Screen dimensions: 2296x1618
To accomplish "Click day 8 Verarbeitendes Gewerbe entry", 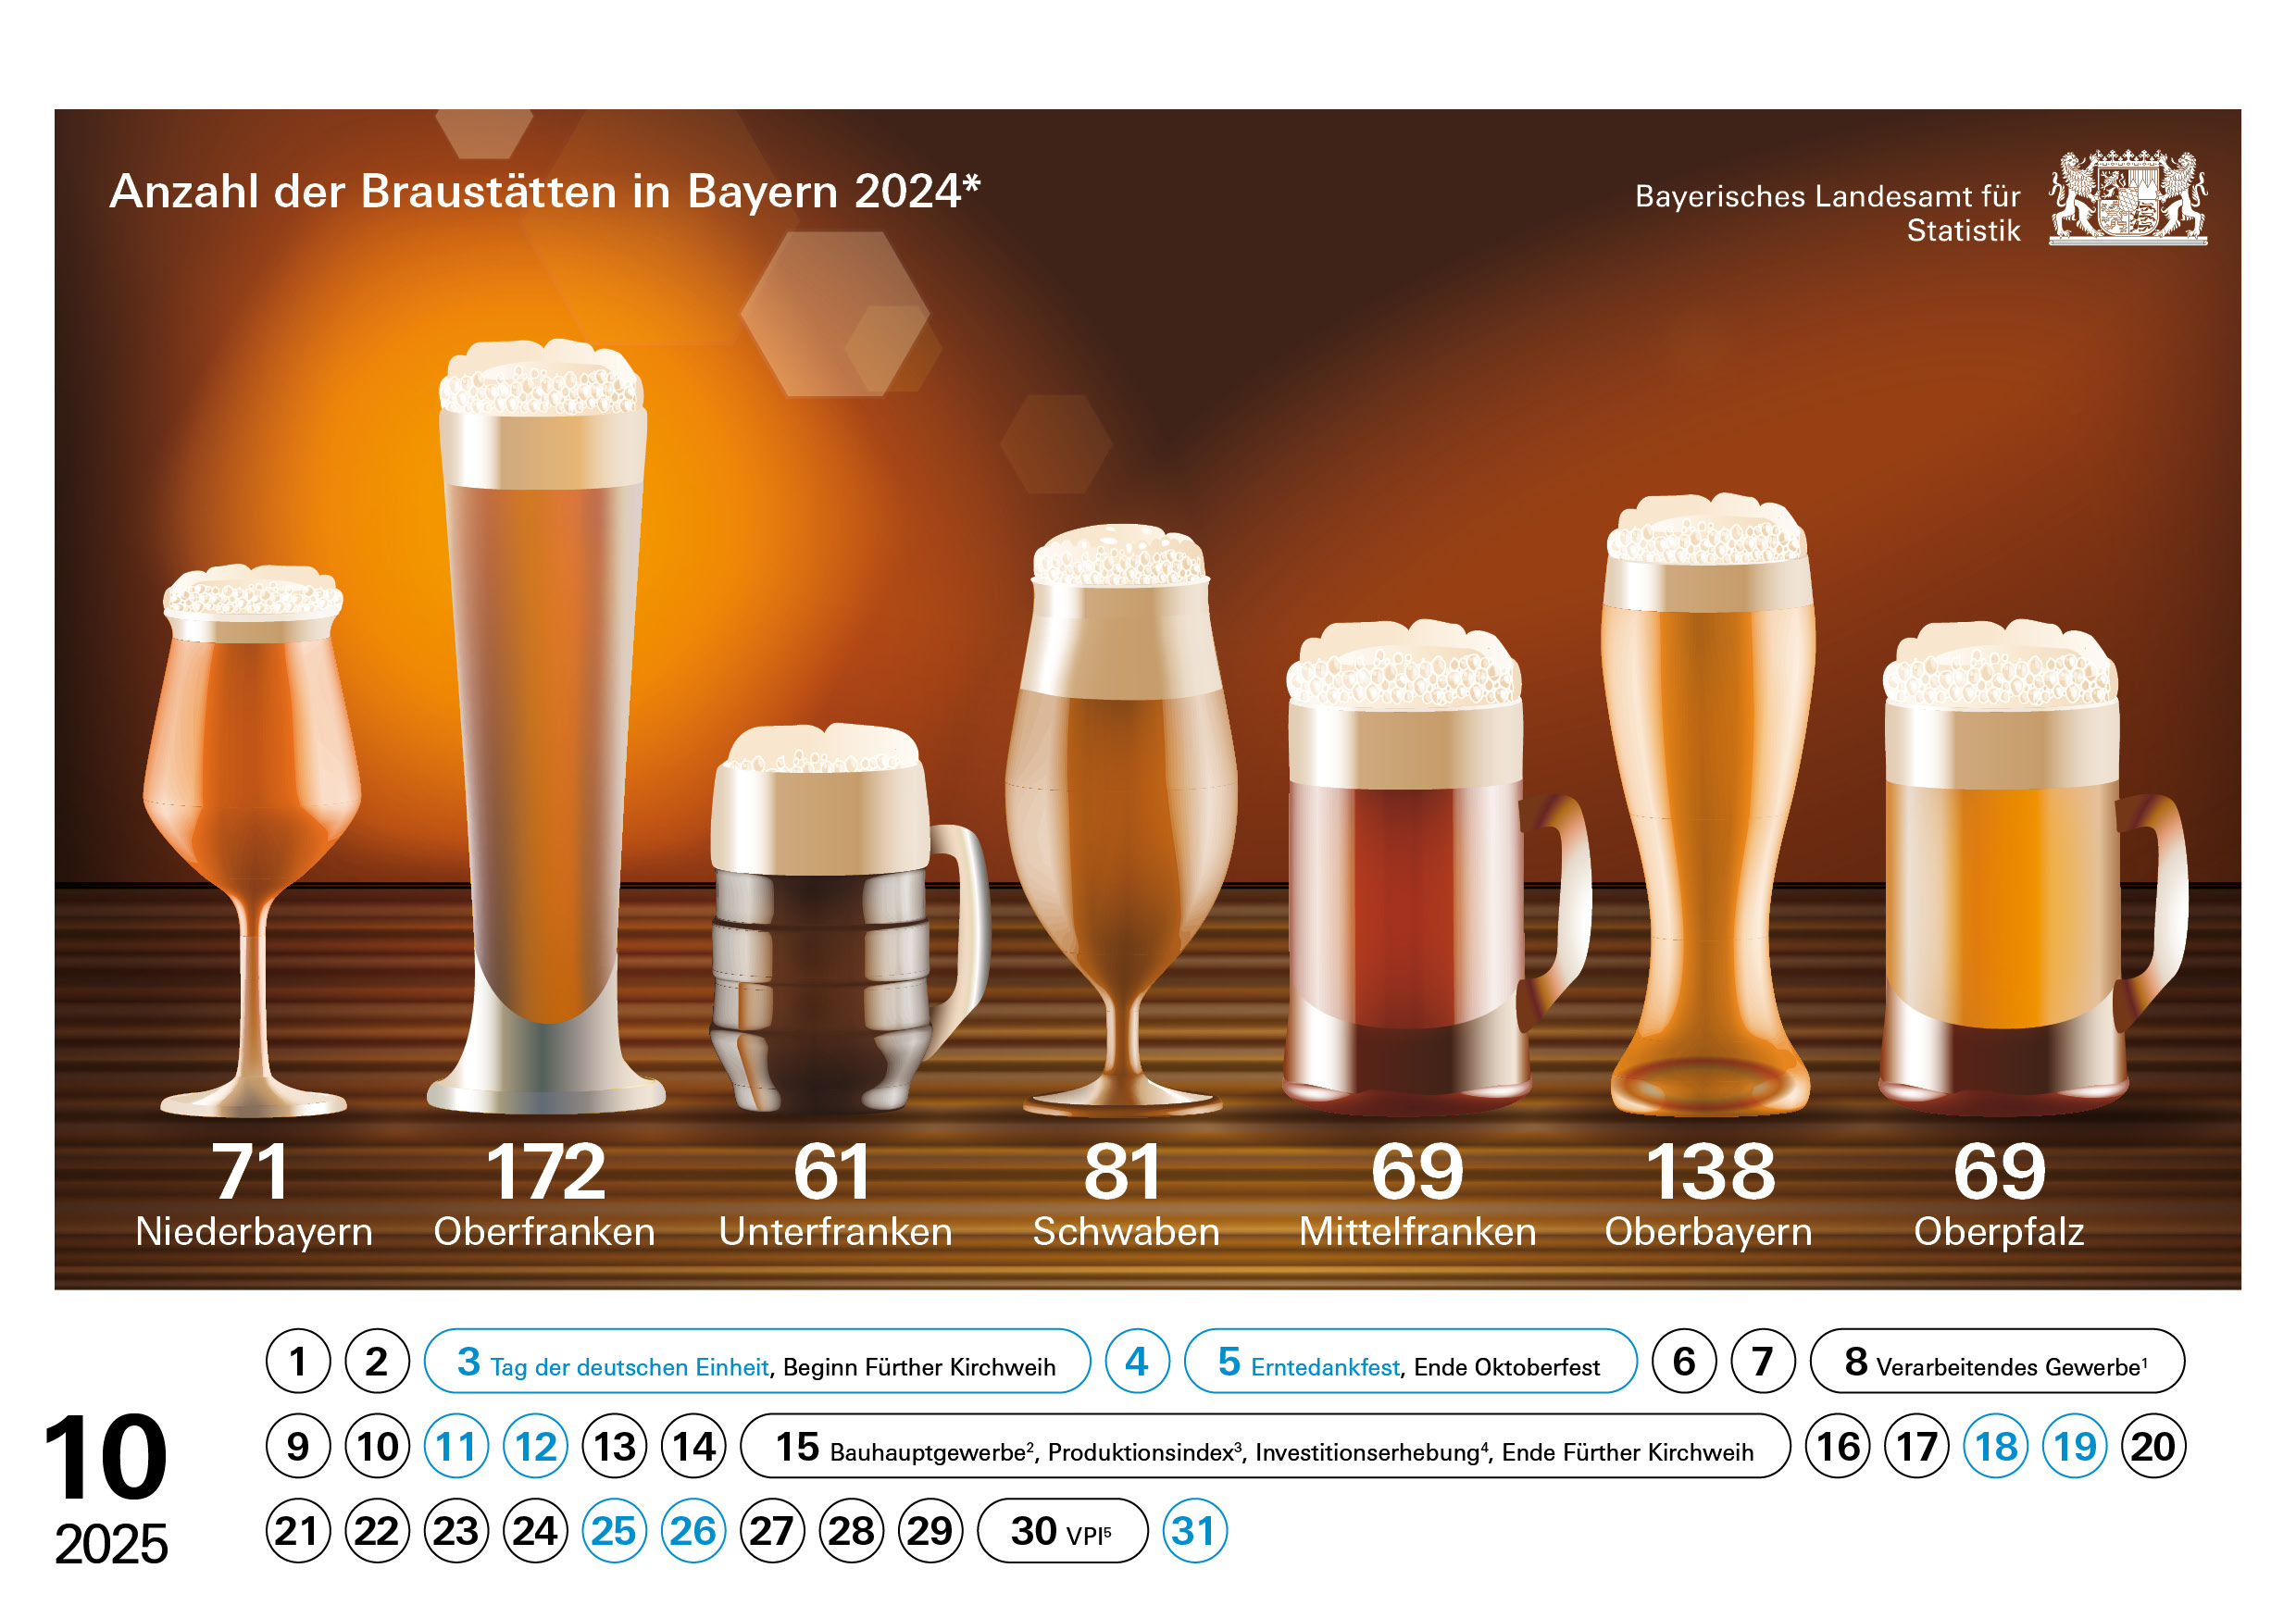I will (x=1996, y=1361).
